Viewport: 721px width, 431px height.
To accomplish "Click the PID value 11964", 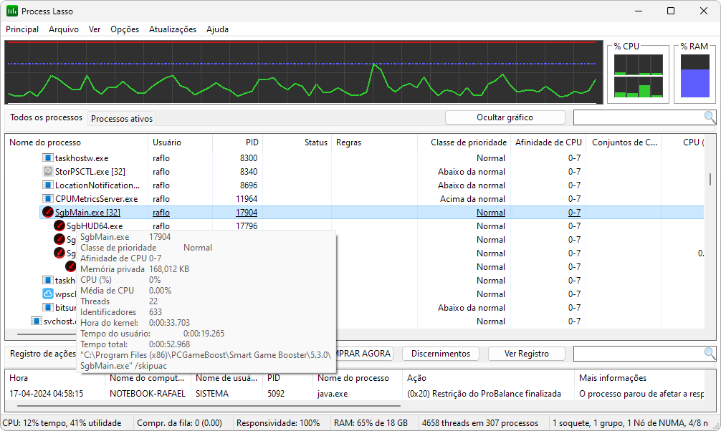I will click(x=247, y=199).
